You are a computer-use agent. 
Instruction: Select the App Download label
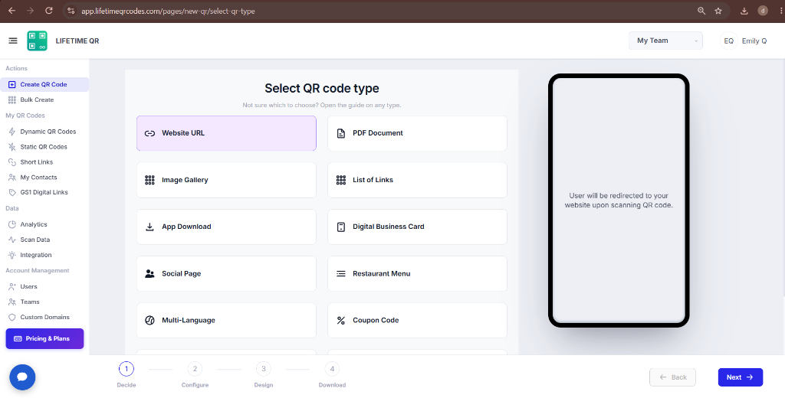point(186,227)
